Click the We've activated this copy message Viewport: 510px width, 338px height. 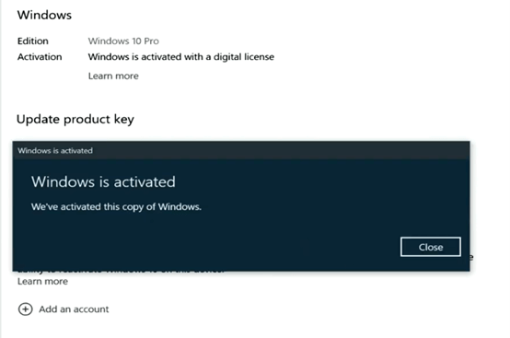(x=116, y=207)
